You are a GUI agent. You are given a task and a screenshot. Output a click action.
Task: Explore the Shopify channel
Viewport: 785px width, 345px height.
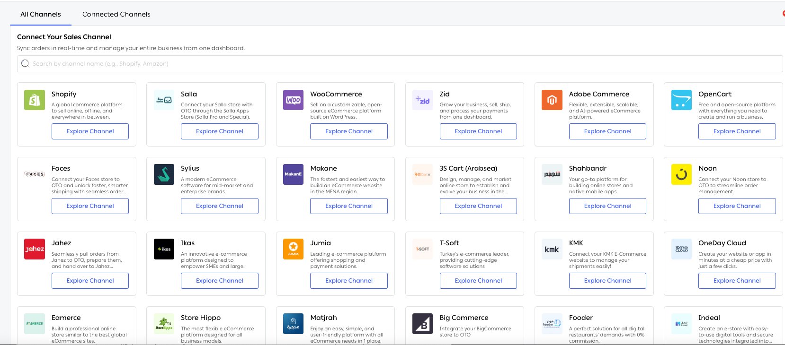[90, 131]
